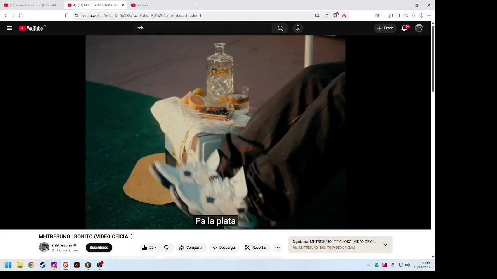
Task: Open Instagram from taskbar
Action: [x=54, y=265]
